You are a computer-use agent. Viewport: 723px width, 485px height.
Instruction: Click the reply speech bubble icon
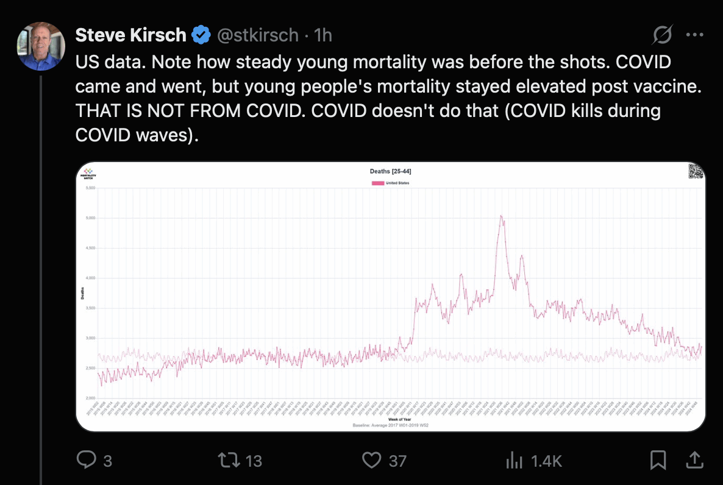pos(87,460)
